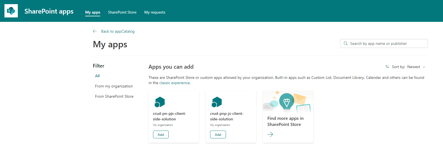Screen dimensions: 443x145
Task: Open the classic experience link
Action: coord(174,83)
